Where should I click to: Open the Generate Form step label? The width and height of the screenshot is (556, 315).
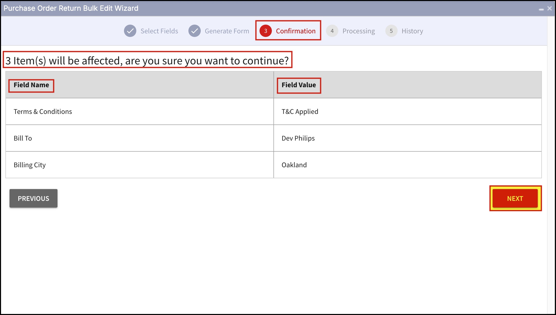227,31
